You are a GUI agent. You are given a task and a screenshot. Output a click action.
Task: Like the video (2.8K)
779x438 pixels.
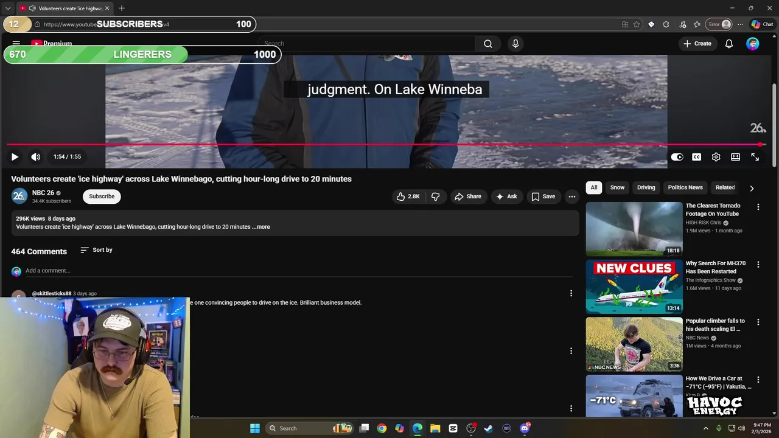408,196
